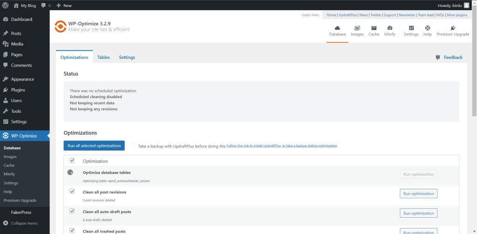
Task: Toggle the select-all Optimization checkbox
Action: point(72,161)
